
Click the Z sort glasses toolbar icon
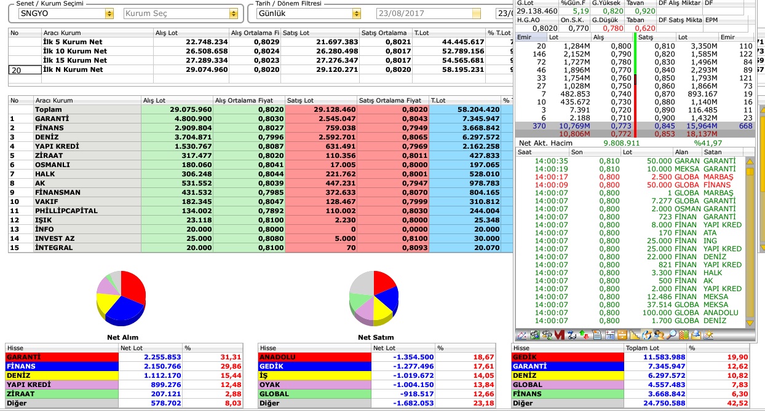(x=572, y=335)
